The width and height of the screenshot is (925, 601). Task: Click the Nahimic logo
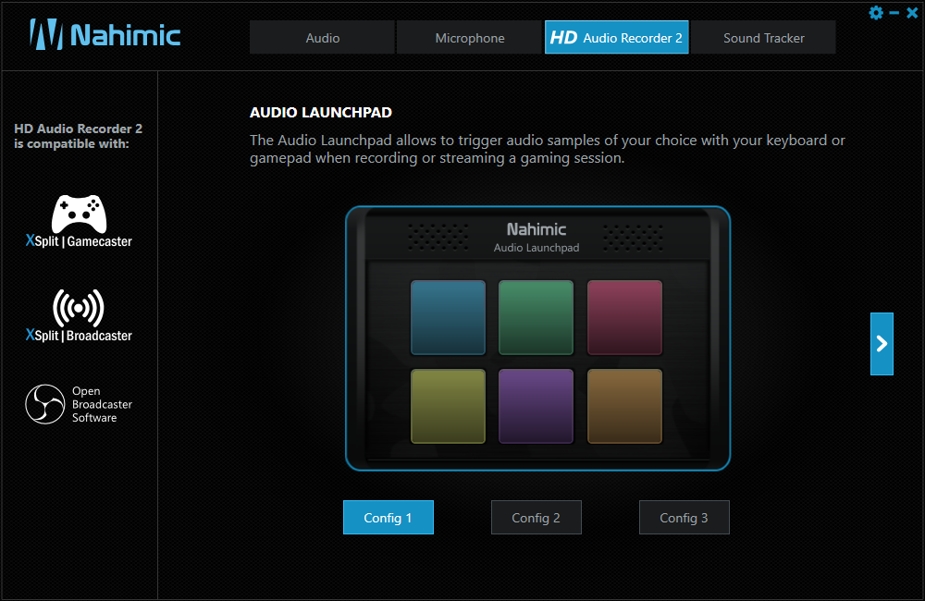[105, 34]
